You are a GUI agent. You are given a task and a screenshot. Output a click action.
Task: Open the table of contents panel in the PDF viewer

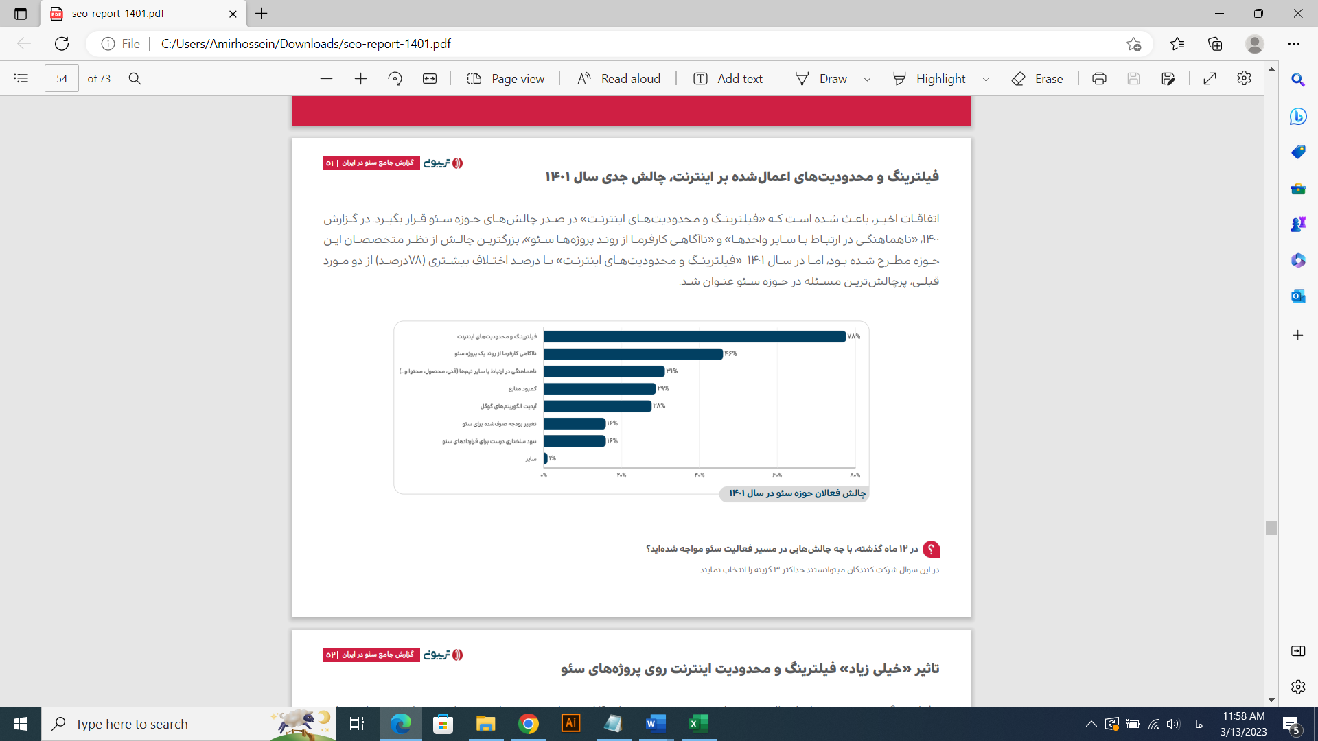21,78
